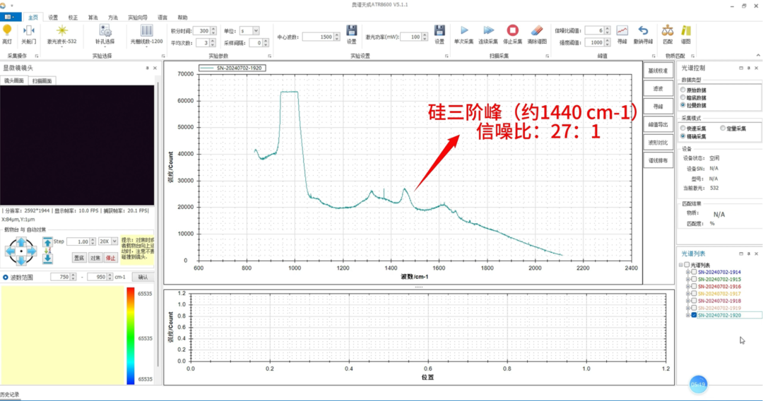Open the 校正 calibration ribbon tab

(x=73, y=16)
